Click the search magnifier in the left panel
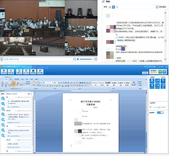 point(31,94)
